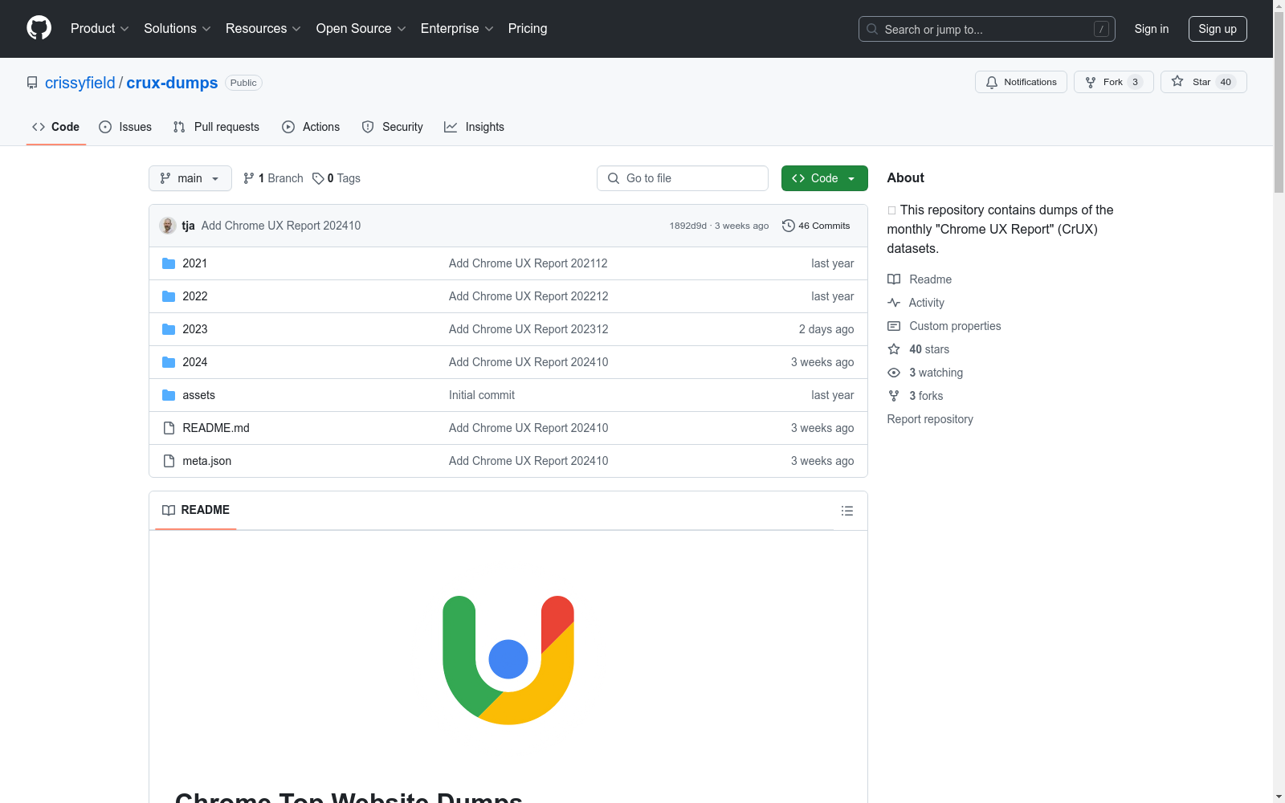Star the crux-dumps repository
1285x803 pixels.
(1203, 82)
